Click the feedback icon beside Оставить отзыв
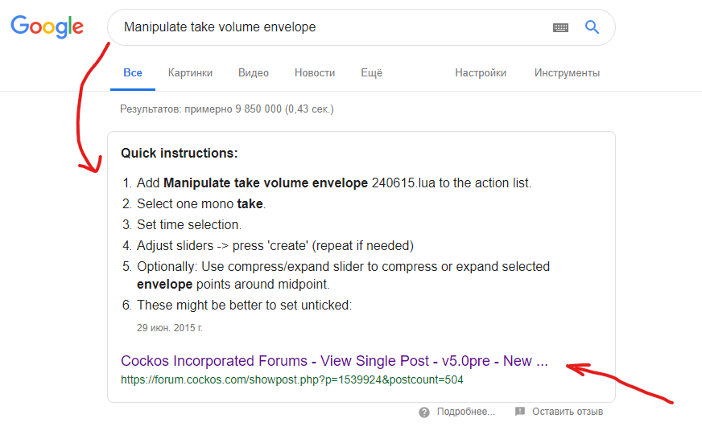 [x=520, y=412]
